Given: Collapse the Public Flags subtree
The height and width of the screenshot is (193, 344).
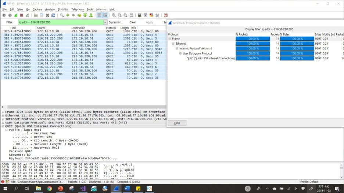Looking at the screenshot, I should pos(6,130).
